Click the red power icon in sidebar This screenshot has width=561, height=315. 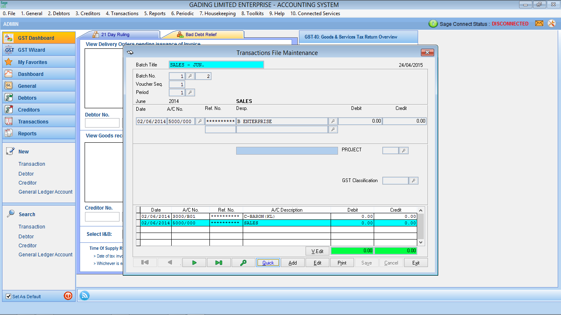tap(68, 296)
